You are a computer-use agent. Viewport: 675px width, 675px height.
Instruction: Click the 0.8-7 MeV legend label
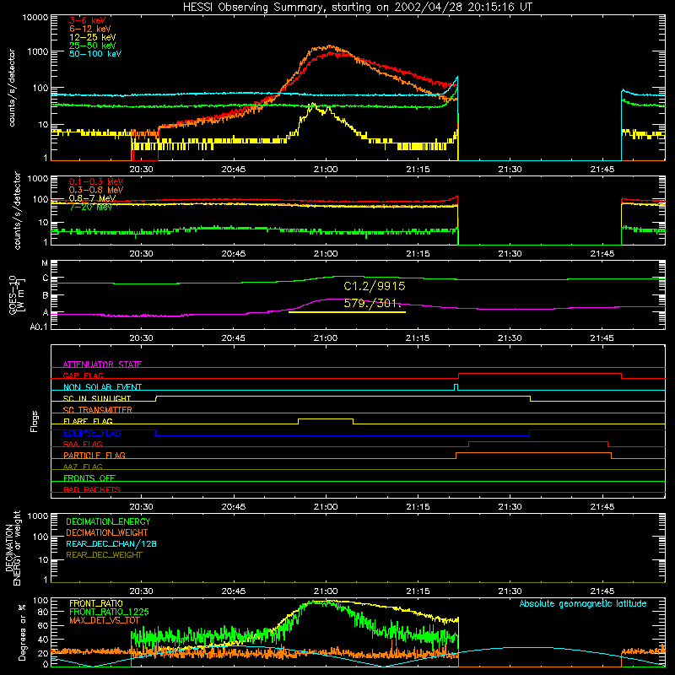pos(93,198)
